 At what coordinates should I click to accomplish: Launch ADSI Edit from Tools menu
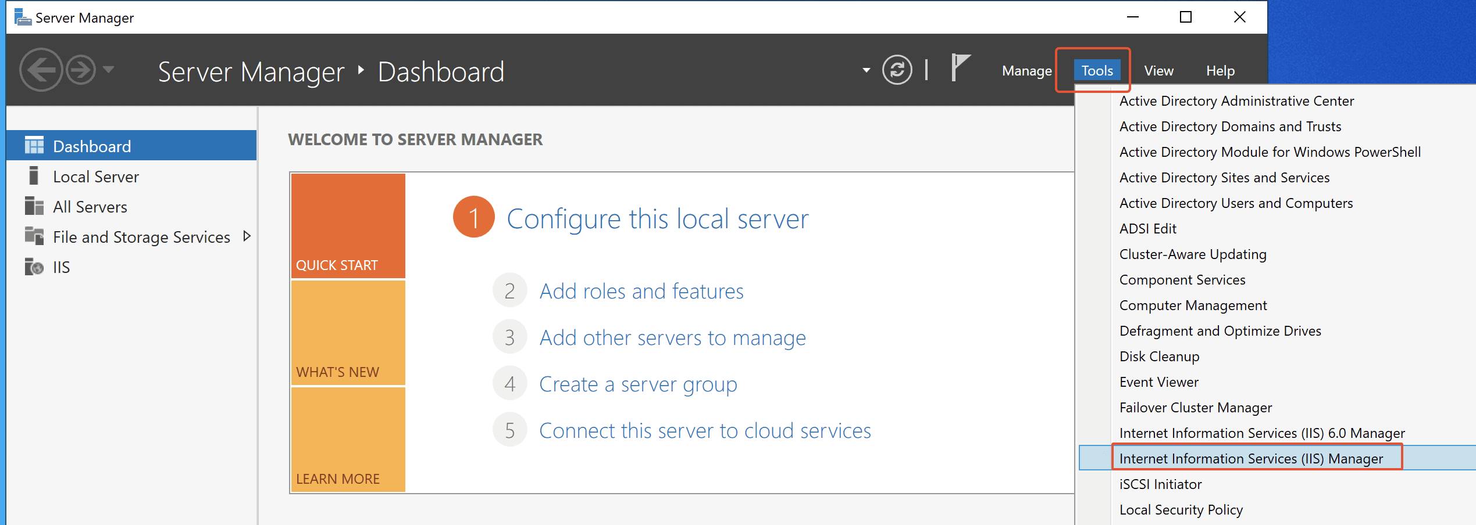coord(1147,229)
